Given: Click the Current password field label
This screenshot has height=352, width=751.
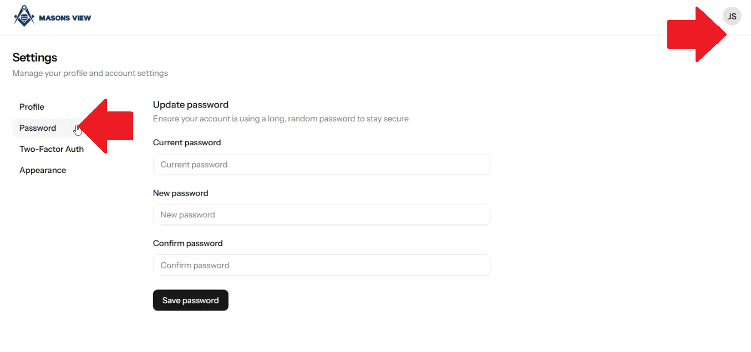Looking at the screenshot, I should pyautogui.click(x=187, y=142).
